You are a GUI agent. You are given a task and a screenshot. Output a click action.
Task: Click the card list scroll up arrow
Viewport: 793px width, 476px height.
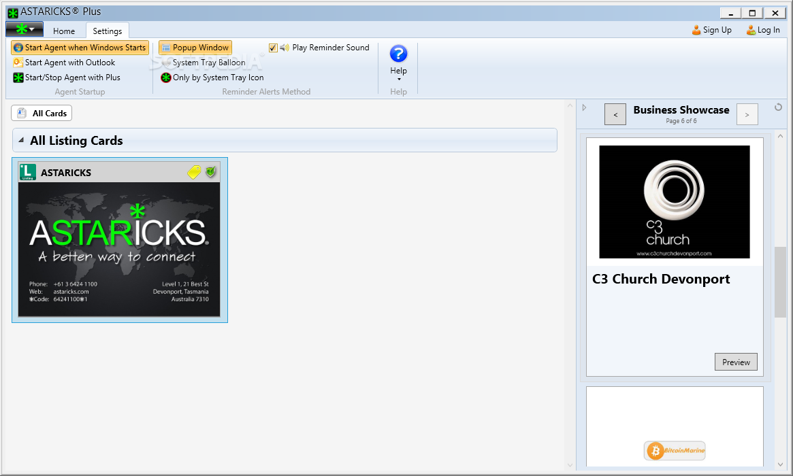click(570, 106)
